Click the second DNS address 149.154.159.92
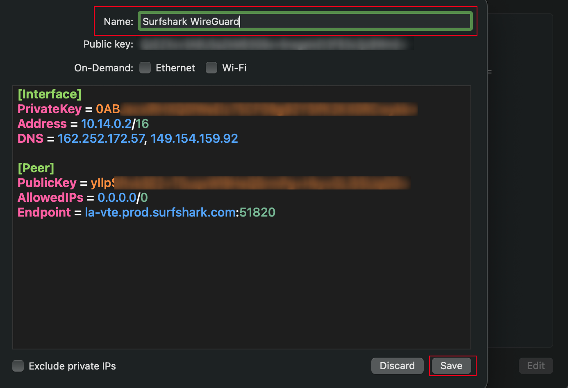568x388 pixels. point(194,139)
